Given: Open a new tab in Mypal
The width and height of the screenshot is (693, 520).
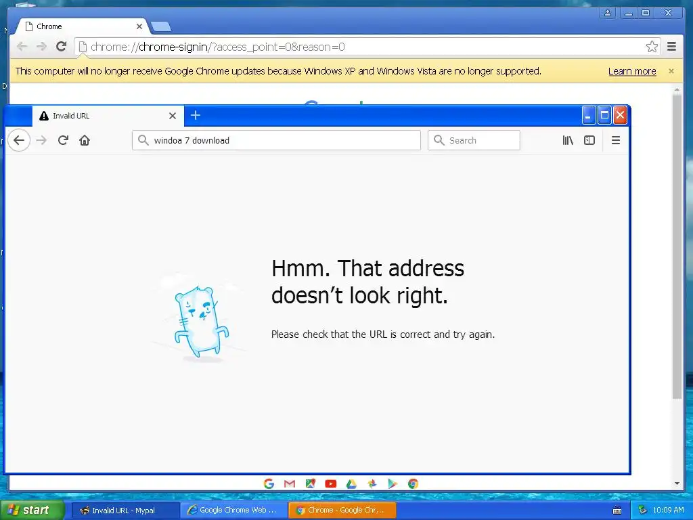Looking at the screenshot, I should [x=196, y=115].
